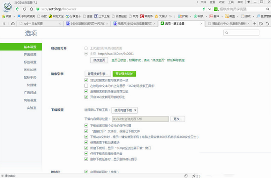Screen dimensions: 271x178
Task: Expand the 翻译 dropdown arrow
Action: coord(222,16)
